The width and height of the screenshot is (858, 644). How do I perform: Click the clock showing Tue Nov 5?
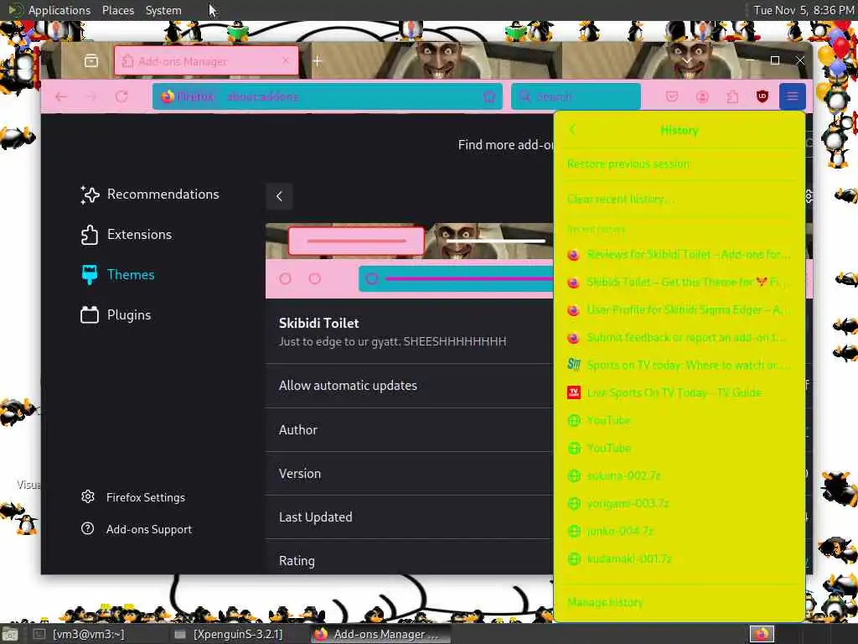point(804,10)
